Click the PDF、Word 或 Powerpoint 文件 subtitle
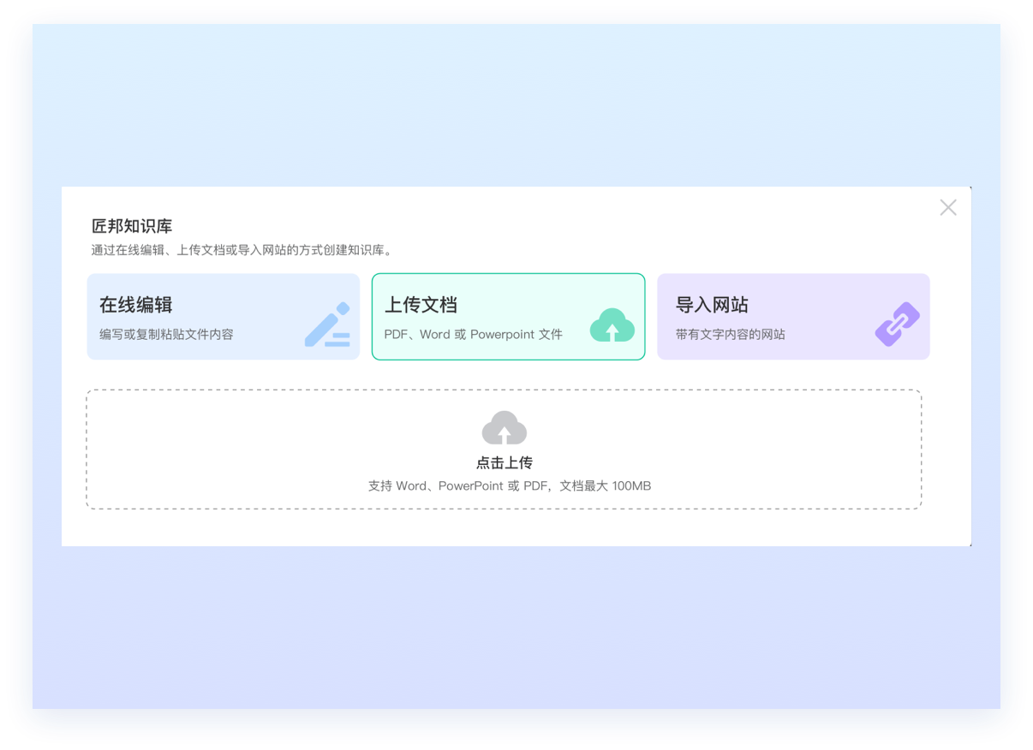 [473, 335]
